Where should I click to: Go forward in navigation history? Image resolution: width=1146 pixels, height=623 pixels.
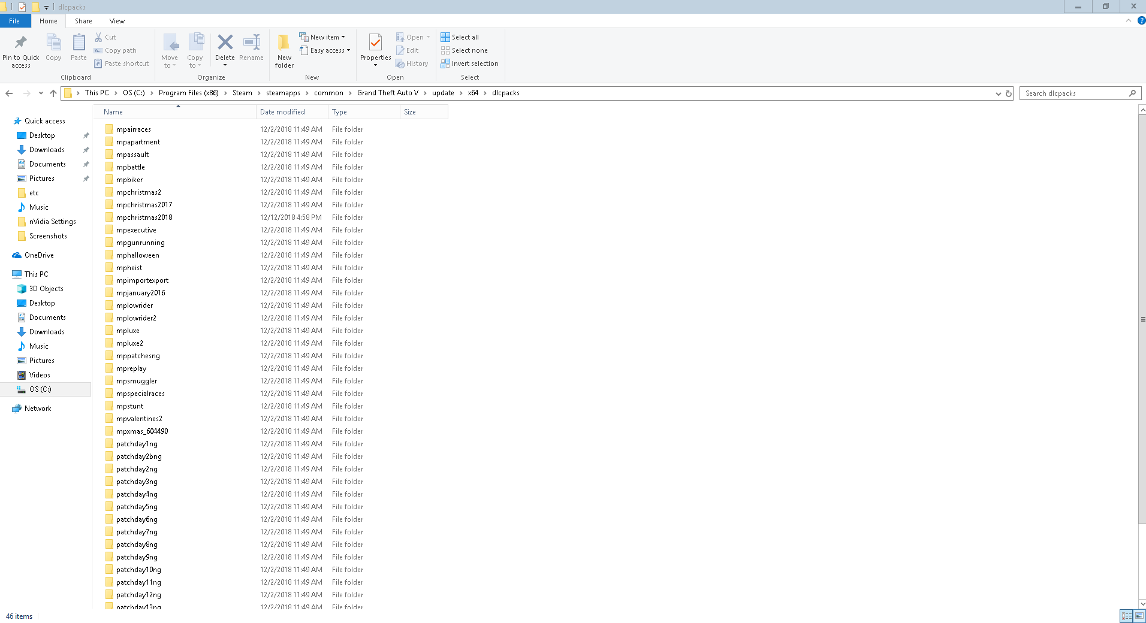26,93
